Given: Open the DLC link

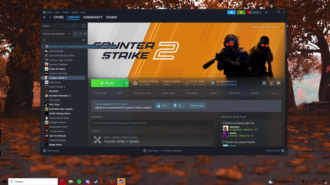Looking at the screenshot, I should point(120,93).
